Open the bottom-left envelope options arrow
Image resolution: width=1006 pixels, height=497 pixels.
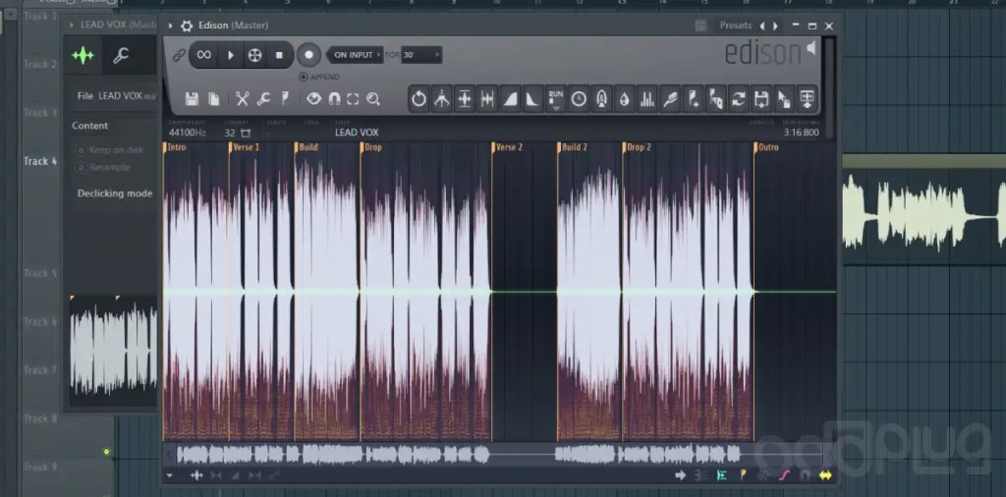pyautogui.click(x=169, y=475)
